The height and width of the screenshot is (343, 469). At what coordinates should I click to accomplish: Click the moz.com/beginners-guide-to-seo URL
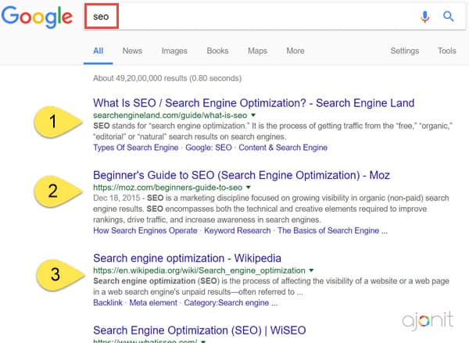167,188
